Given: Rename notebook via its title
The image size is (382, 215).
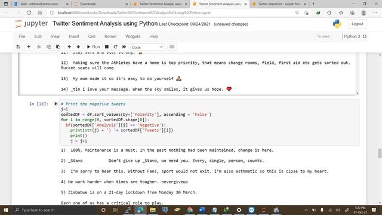Looking at the screenshot, I should tap(105, 24).
